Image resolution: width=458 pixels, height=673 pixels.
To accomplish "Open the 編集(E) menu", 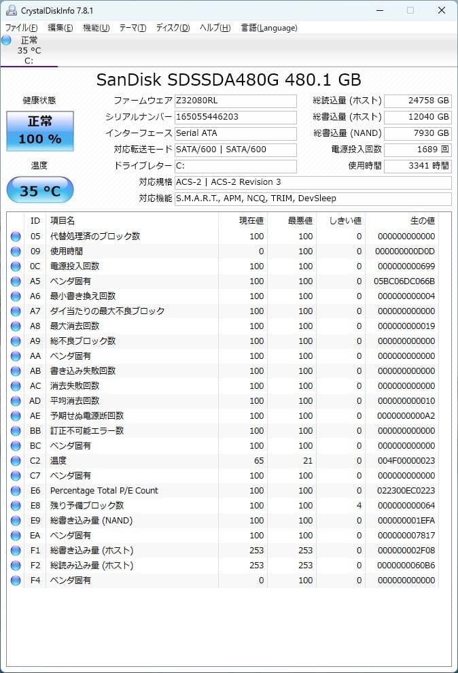I will click(x=60, y=28).
